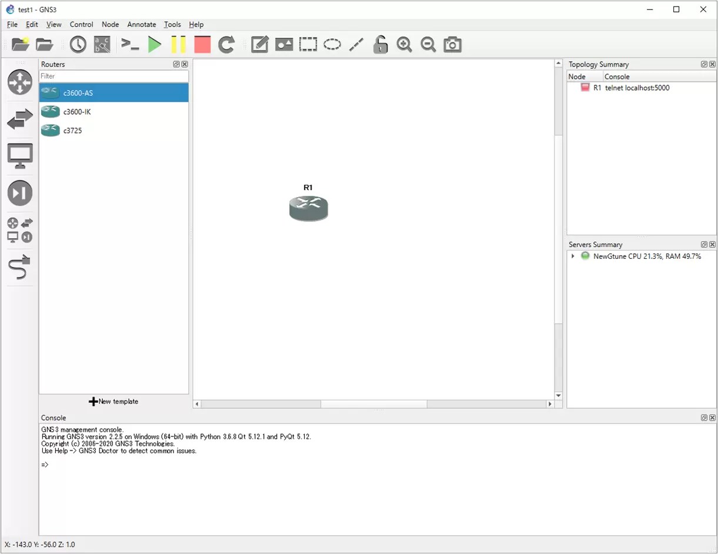Select the c3600-IK router template
Image resolution: width=718 pixels, height=554 pixels.
coord(114,112)
